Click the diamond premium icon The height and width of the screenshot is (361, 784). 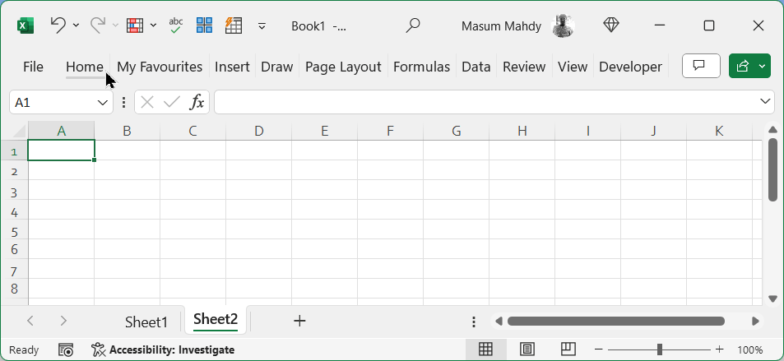point(611,25)
